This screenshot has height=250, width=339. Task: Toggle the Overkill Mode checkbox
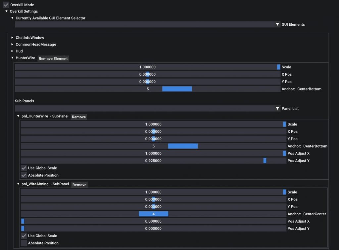click(6, 5)
